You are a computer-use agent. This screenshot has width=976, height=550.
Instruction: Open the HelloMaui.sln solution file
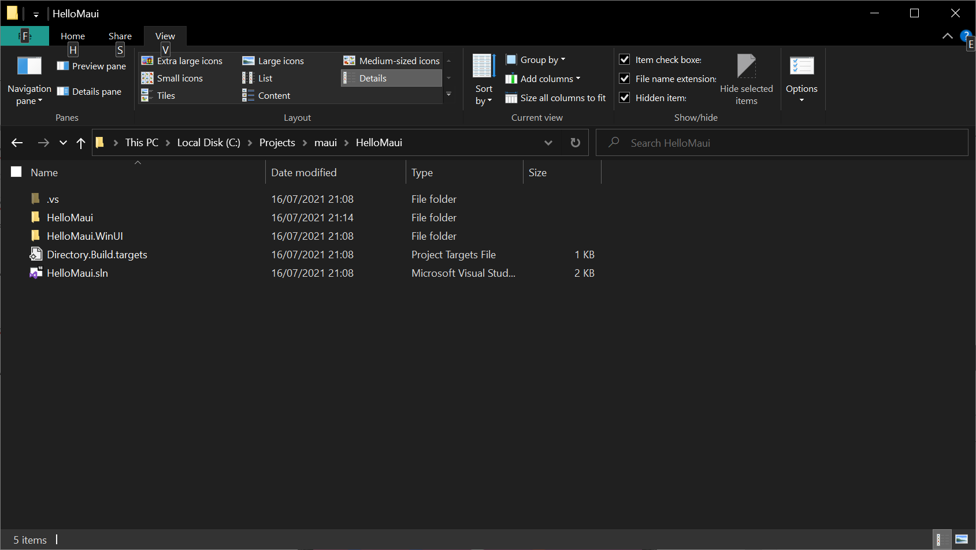click(77, 273)
